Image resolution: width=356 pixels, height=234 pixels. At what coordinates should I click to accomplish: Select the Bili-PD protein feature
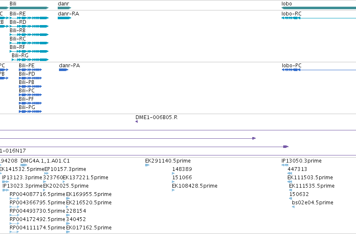point(31,78)
